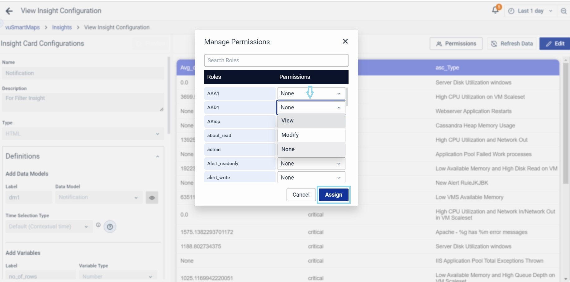Cancel the permissions dialog

tap(301, 195)
